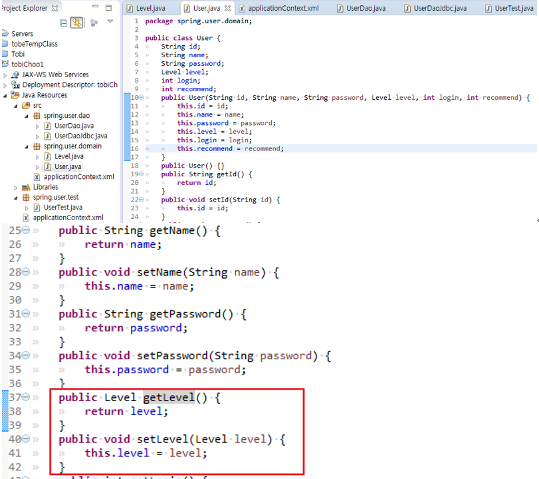The image size is (539, 479).
Task: Fold the getId method at line 19
Action: coord(141,174)
